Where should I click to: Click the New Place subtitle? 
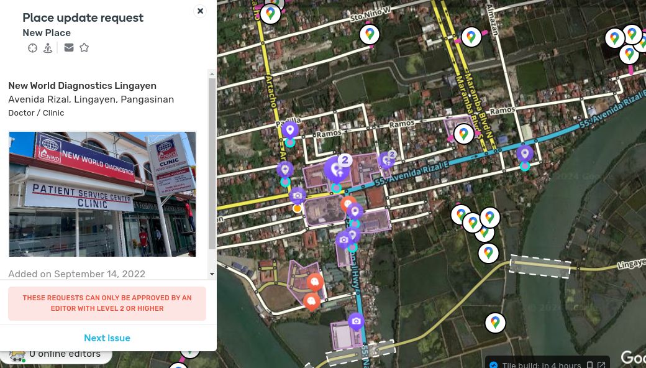click(x=47, y=33)
